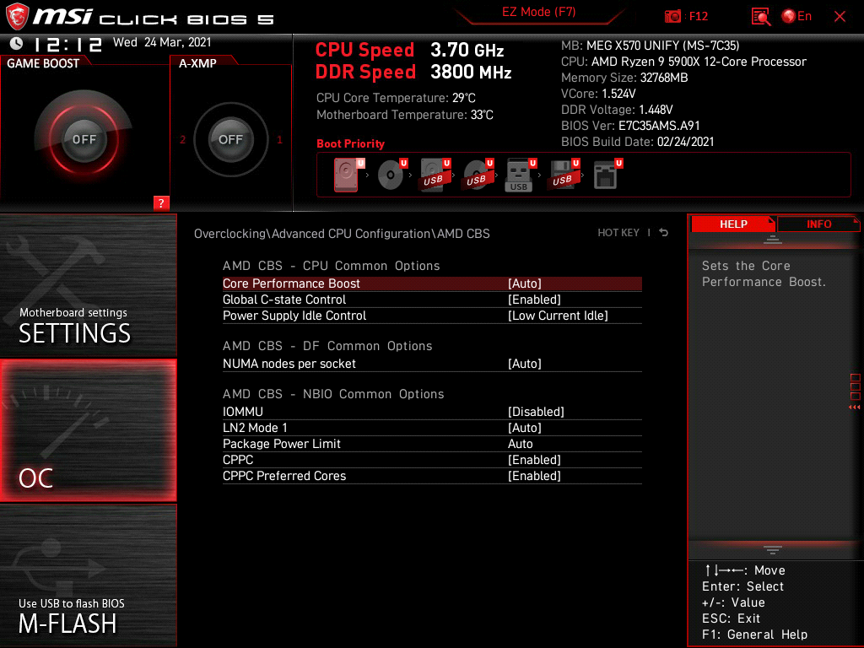Open the BIOS search magnifier icon
The image size is (864, 648).
tap(760, 17)
